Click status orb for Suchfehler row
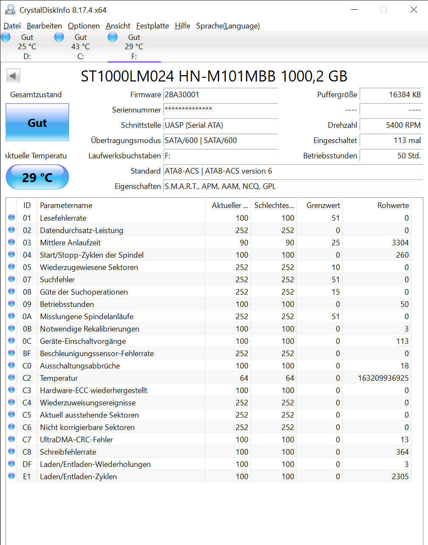 click(x=11, y=279)
